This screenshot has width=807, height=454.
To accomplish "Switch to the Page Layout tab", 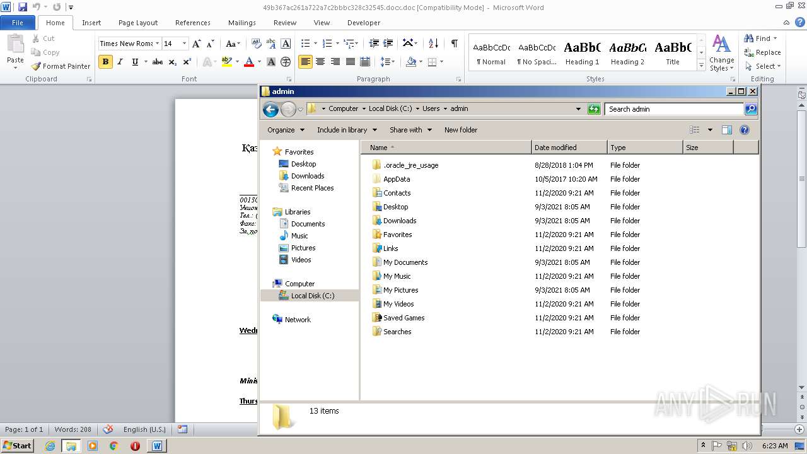I will tap(138, 23).
